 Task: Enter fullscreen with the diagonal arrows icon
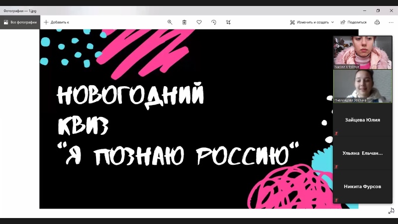[x=391, y=212]
